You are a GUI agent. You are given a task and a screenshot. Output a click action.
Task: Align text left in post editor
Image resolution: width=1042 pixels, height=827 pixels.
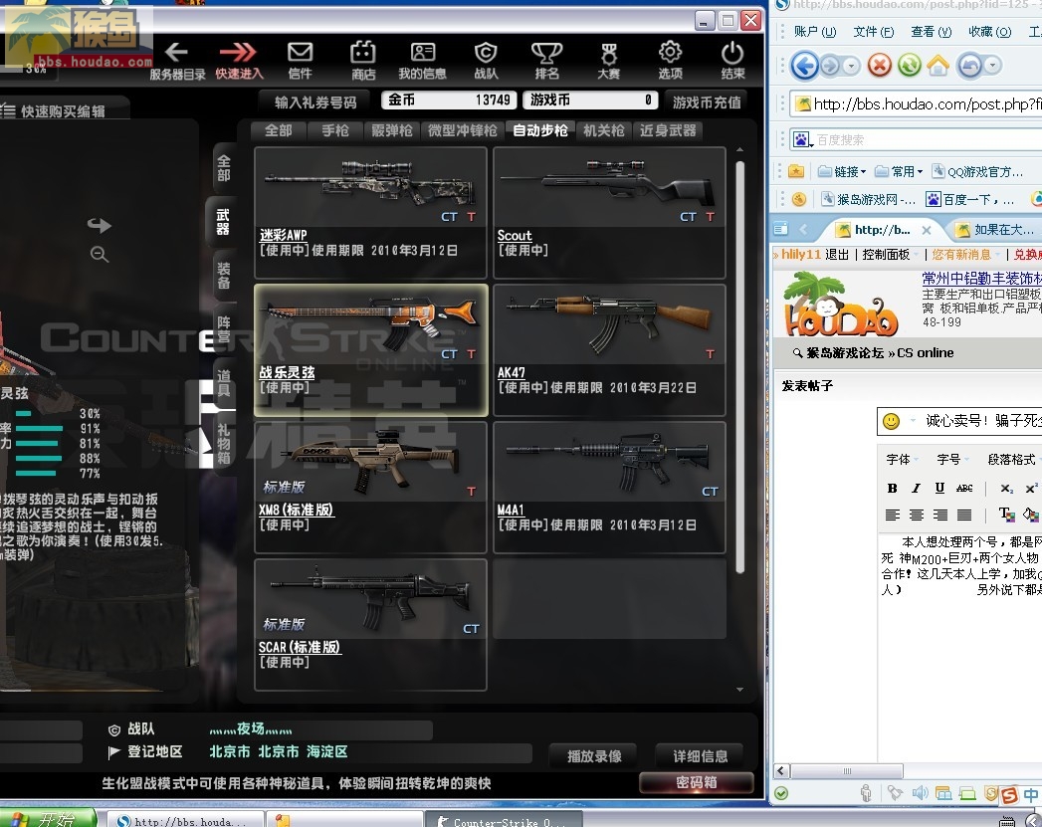point(893,515)
